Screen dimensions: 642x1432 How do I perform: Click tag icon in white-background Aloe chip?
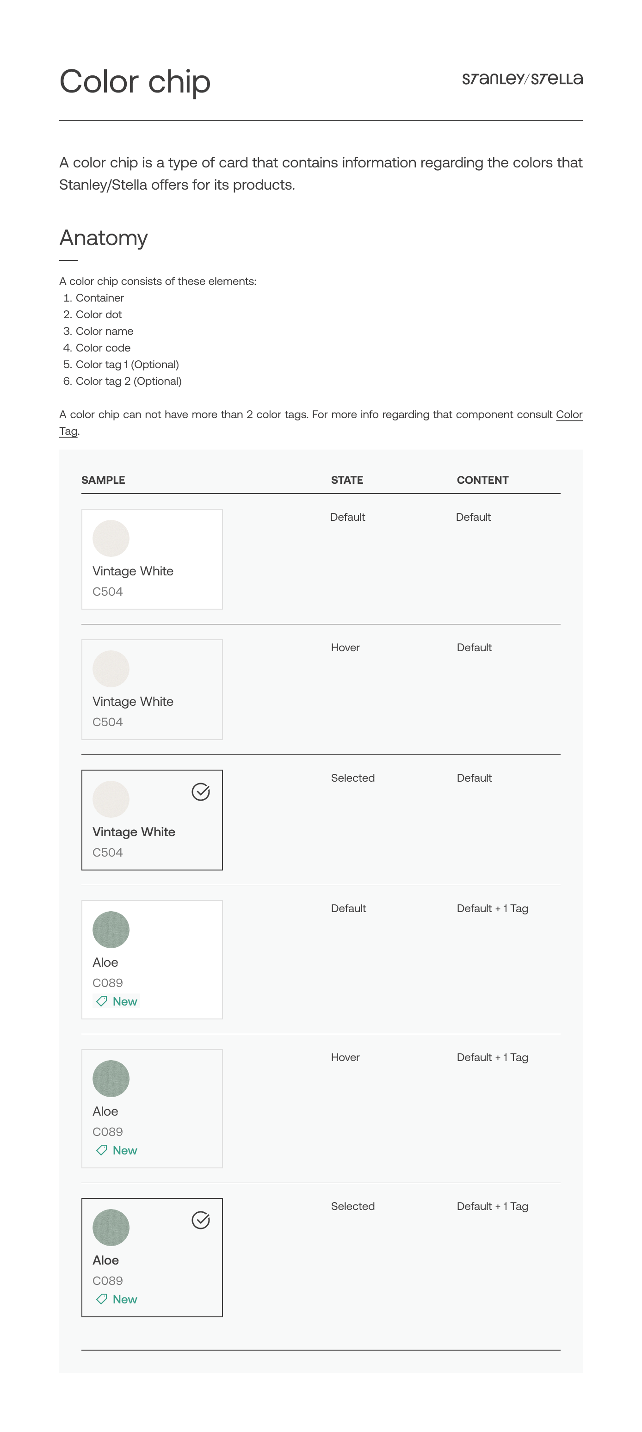[102, 1001]
